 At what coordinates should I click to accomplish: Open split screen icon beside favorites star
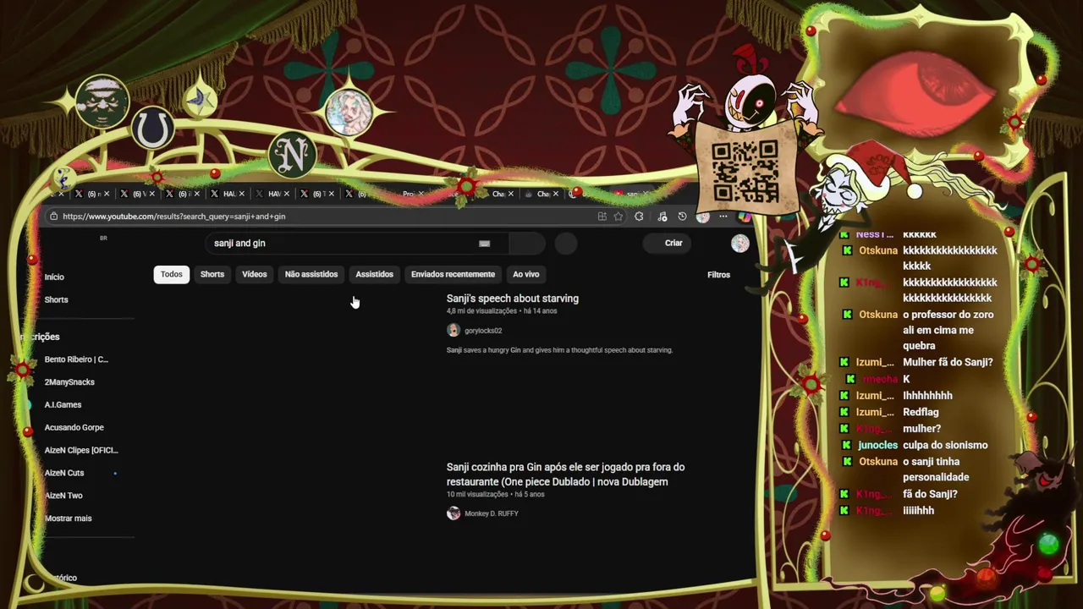pyautogui.click(x=602, y=217)
